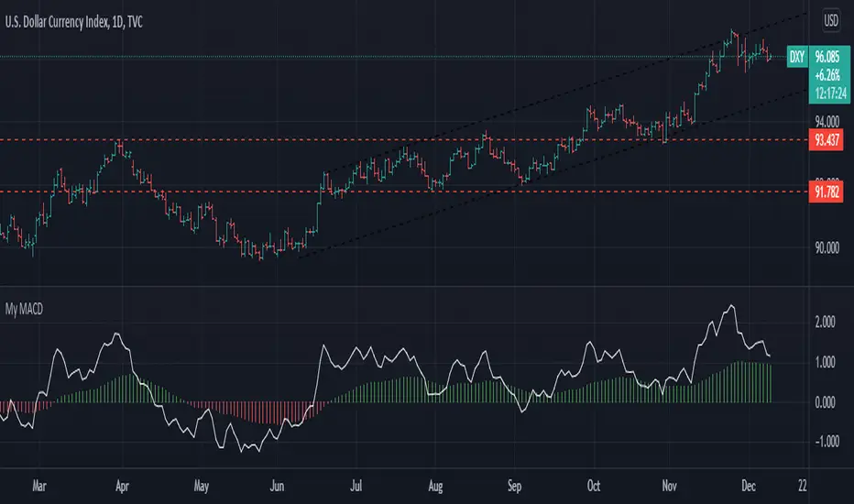Click the My MACD indicator label
This screenshot has height=504, width=854.
click(x=24, y=310)
